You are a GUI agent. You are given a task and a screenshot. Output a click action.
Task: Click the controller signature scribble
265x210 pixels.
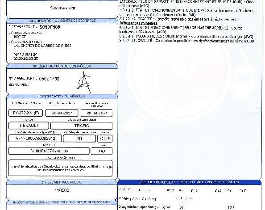coord(84,83)
